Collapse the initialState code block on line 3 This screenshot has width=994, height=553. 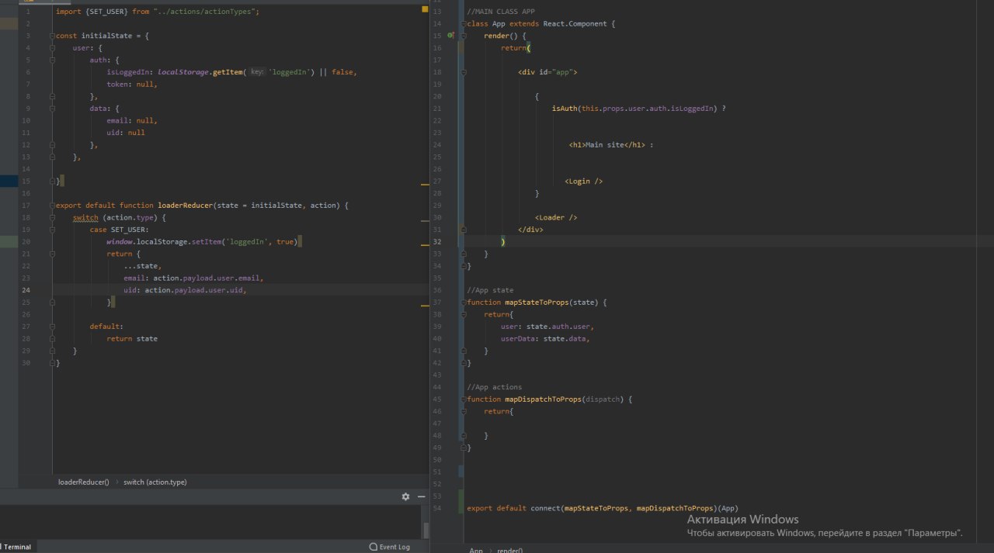(53, 36)
